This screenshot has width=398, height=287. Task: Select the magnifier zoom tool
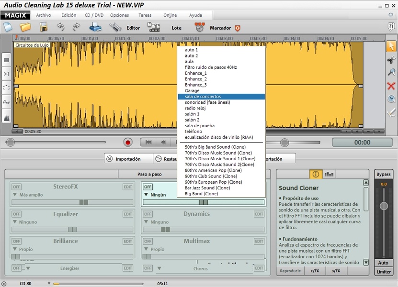(x=391, y=72)
